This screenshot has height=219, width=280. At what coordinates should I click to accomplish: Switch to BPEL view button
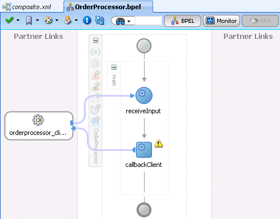coord(182,21)
